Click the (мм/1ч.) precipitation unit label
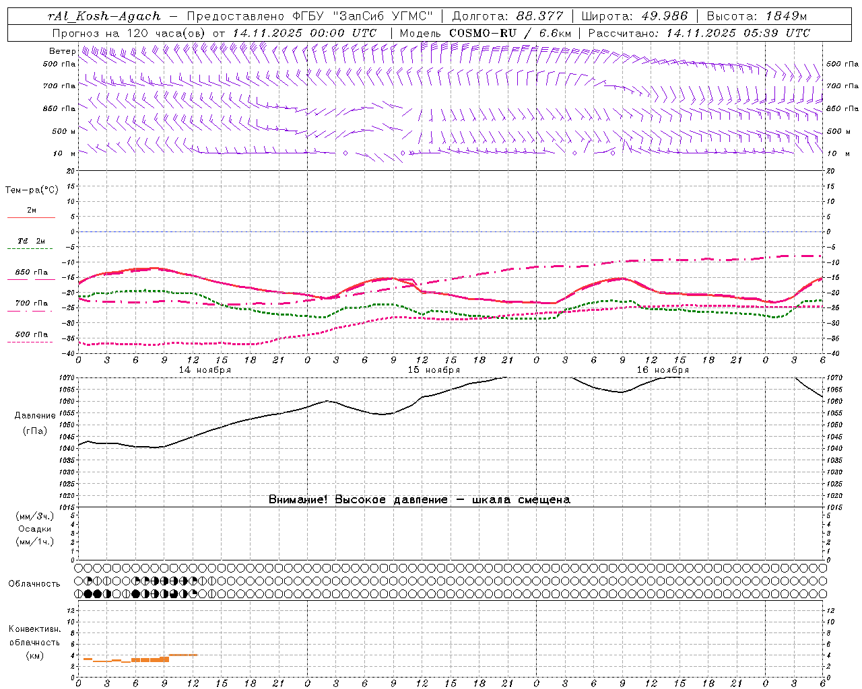The image size is (862, 689). click(35, 542)
